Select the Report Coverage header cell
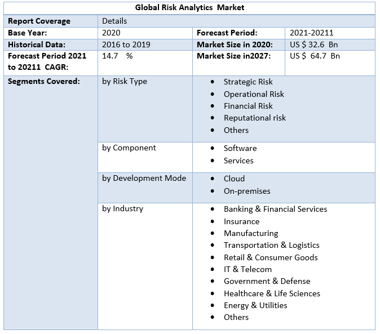380x334 pixels. pos(39,21)
